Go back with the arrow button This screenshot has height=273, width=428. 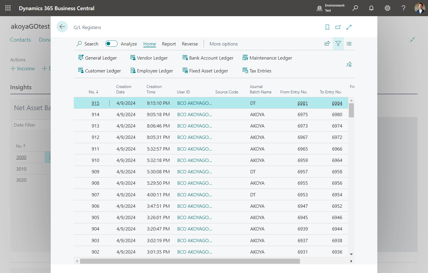coord(62,27)
